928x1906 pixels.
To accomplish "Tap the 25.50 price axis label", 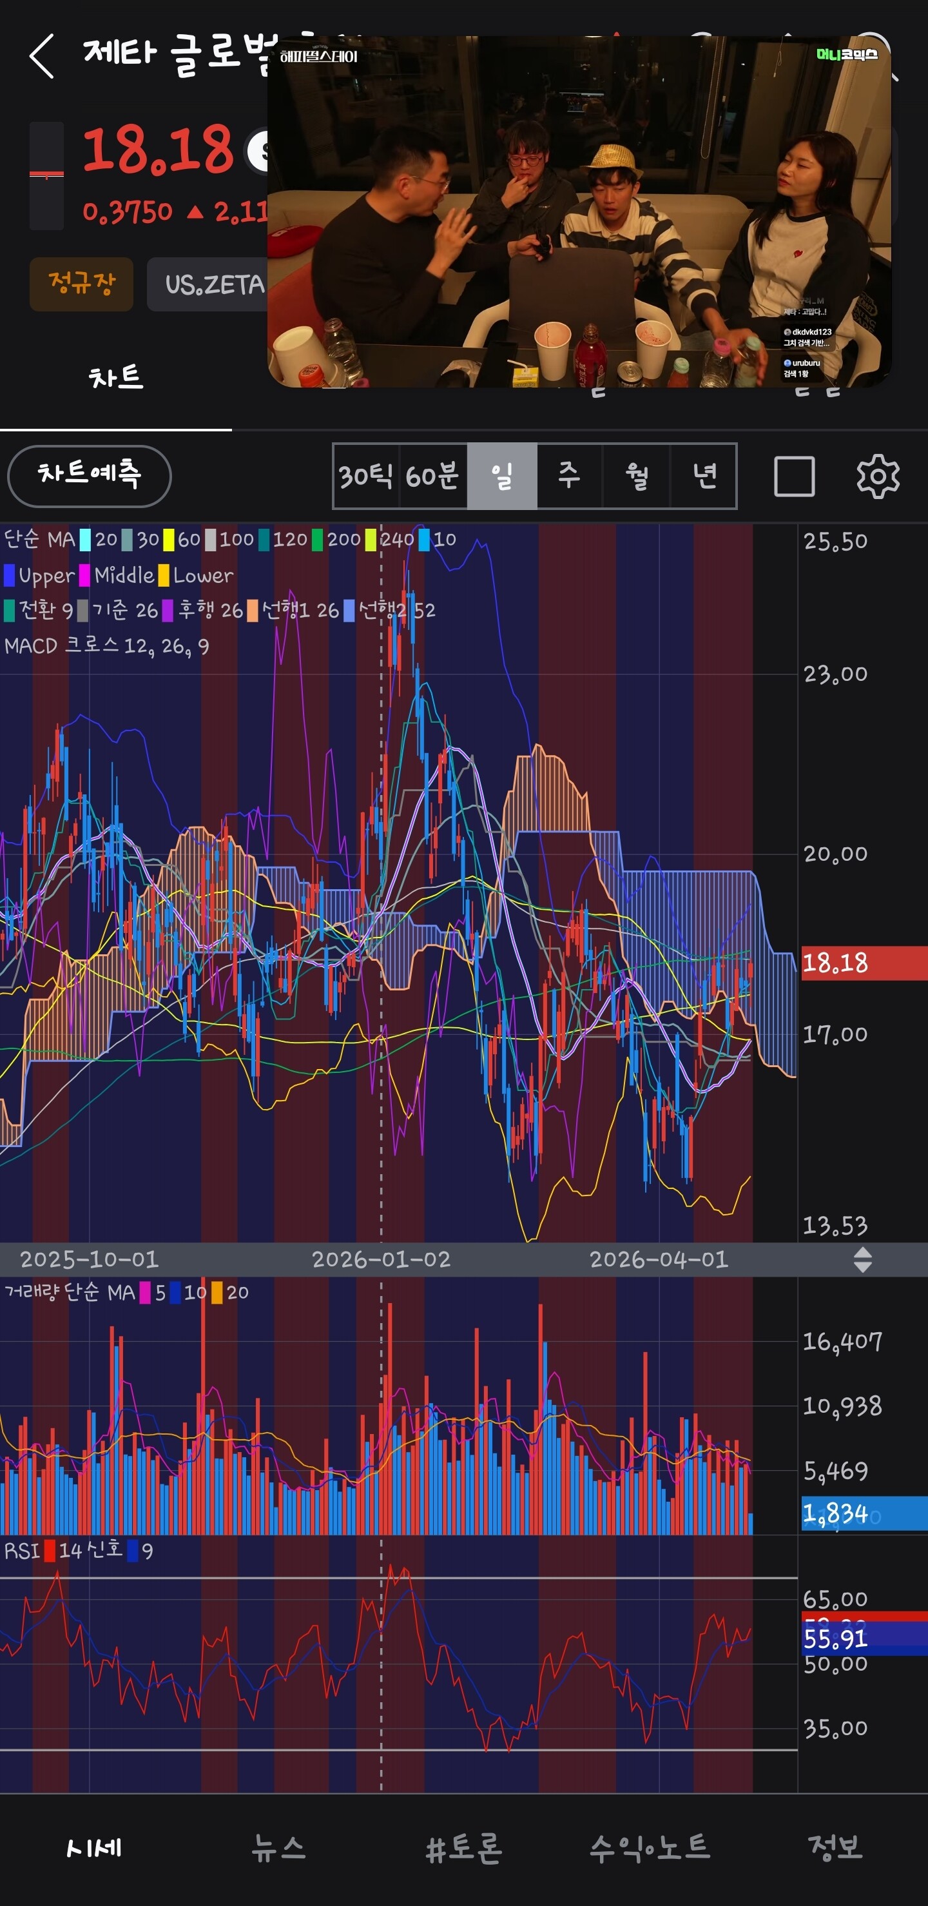I will click(836, 541).
